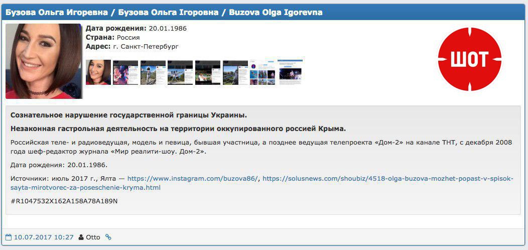Open the solusnews.com article link
Viewport: 528px width, 250px height.
pyautogui.click(x=262, y=183)
